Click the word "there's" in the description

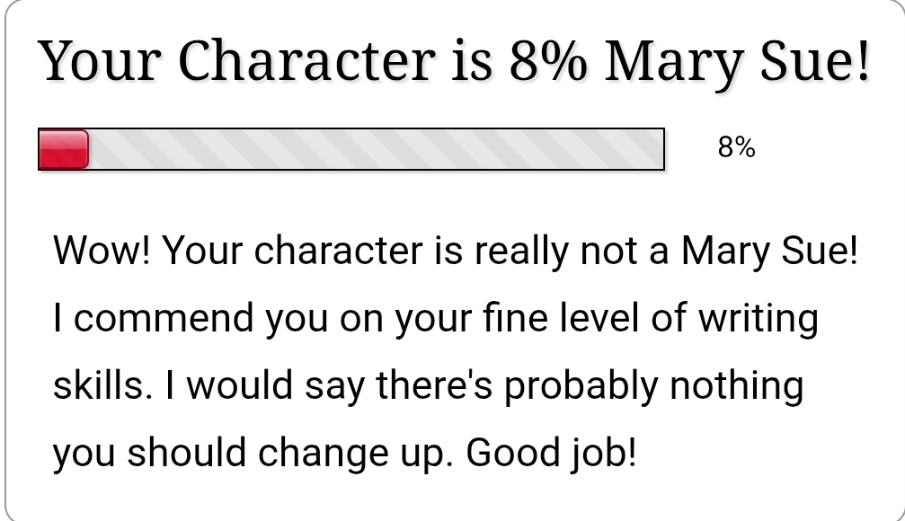[x=435, y=385]
